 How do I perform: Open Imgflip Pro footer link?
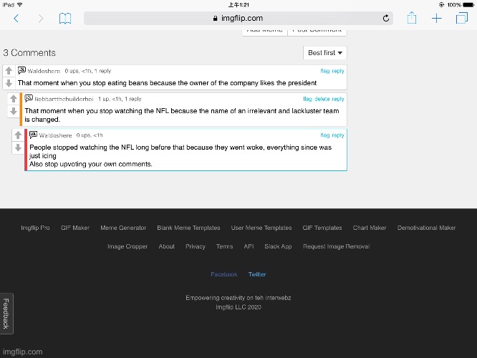coord(35,228)
